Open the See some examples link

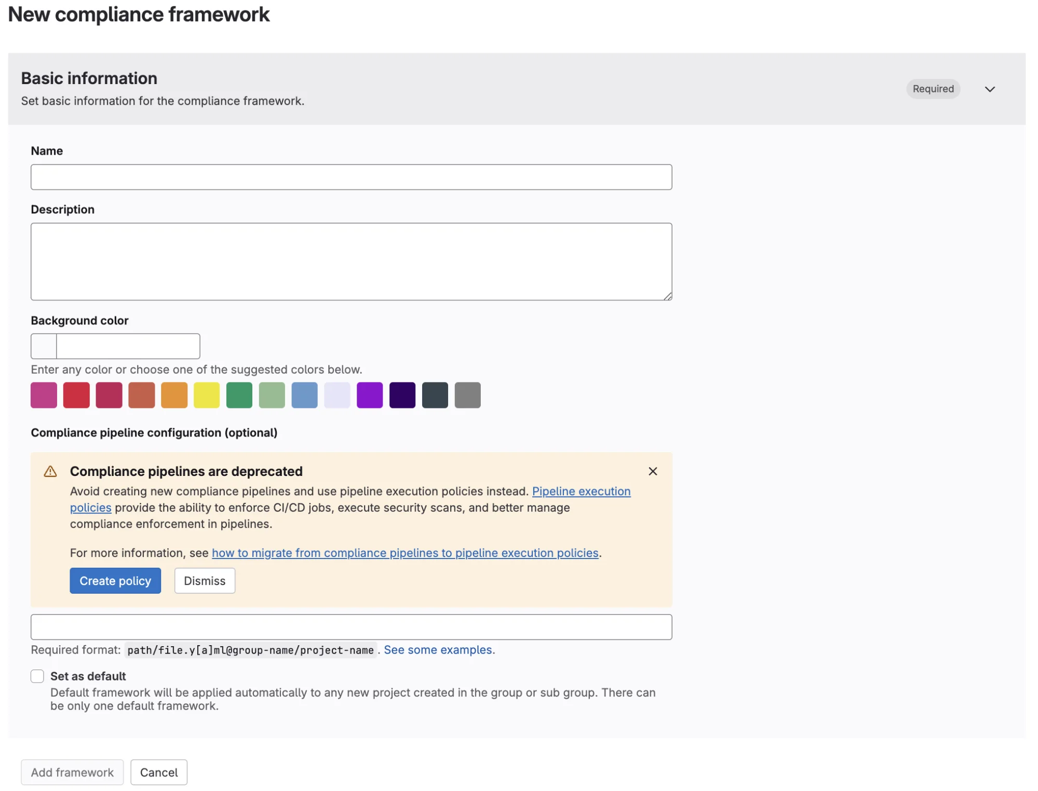tap(439, 650)
